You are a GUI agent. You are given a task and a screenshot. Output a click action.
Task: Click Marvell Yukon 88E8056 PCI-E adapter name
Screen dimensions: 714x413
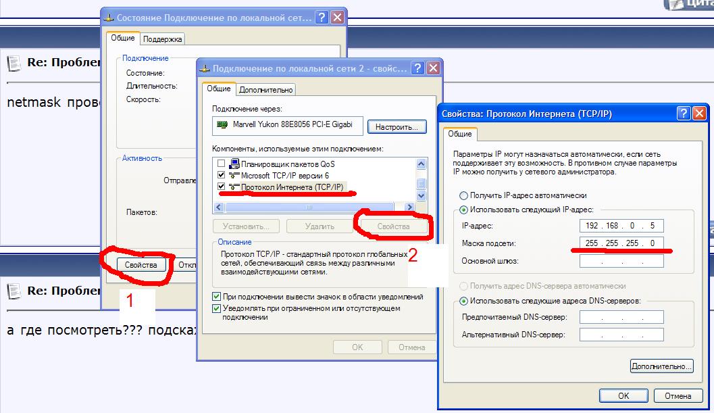(292, 124)
